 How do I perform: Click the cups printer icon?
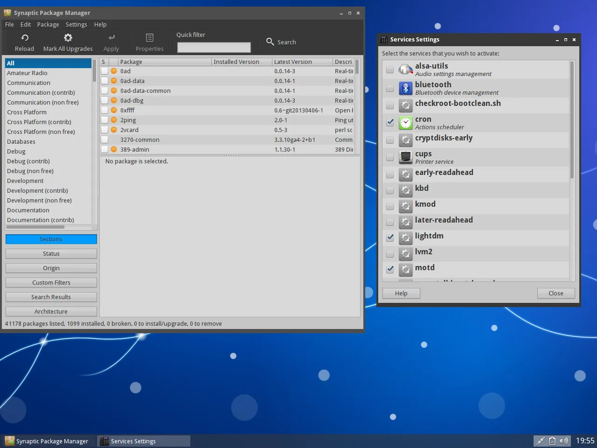point(406,157)
